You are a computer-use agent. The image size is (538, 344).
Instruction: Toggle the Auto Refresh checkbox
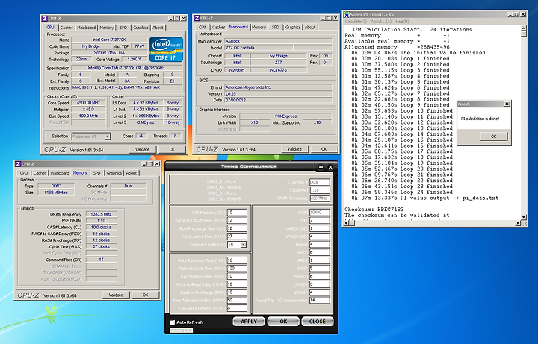tap(173, 322)
